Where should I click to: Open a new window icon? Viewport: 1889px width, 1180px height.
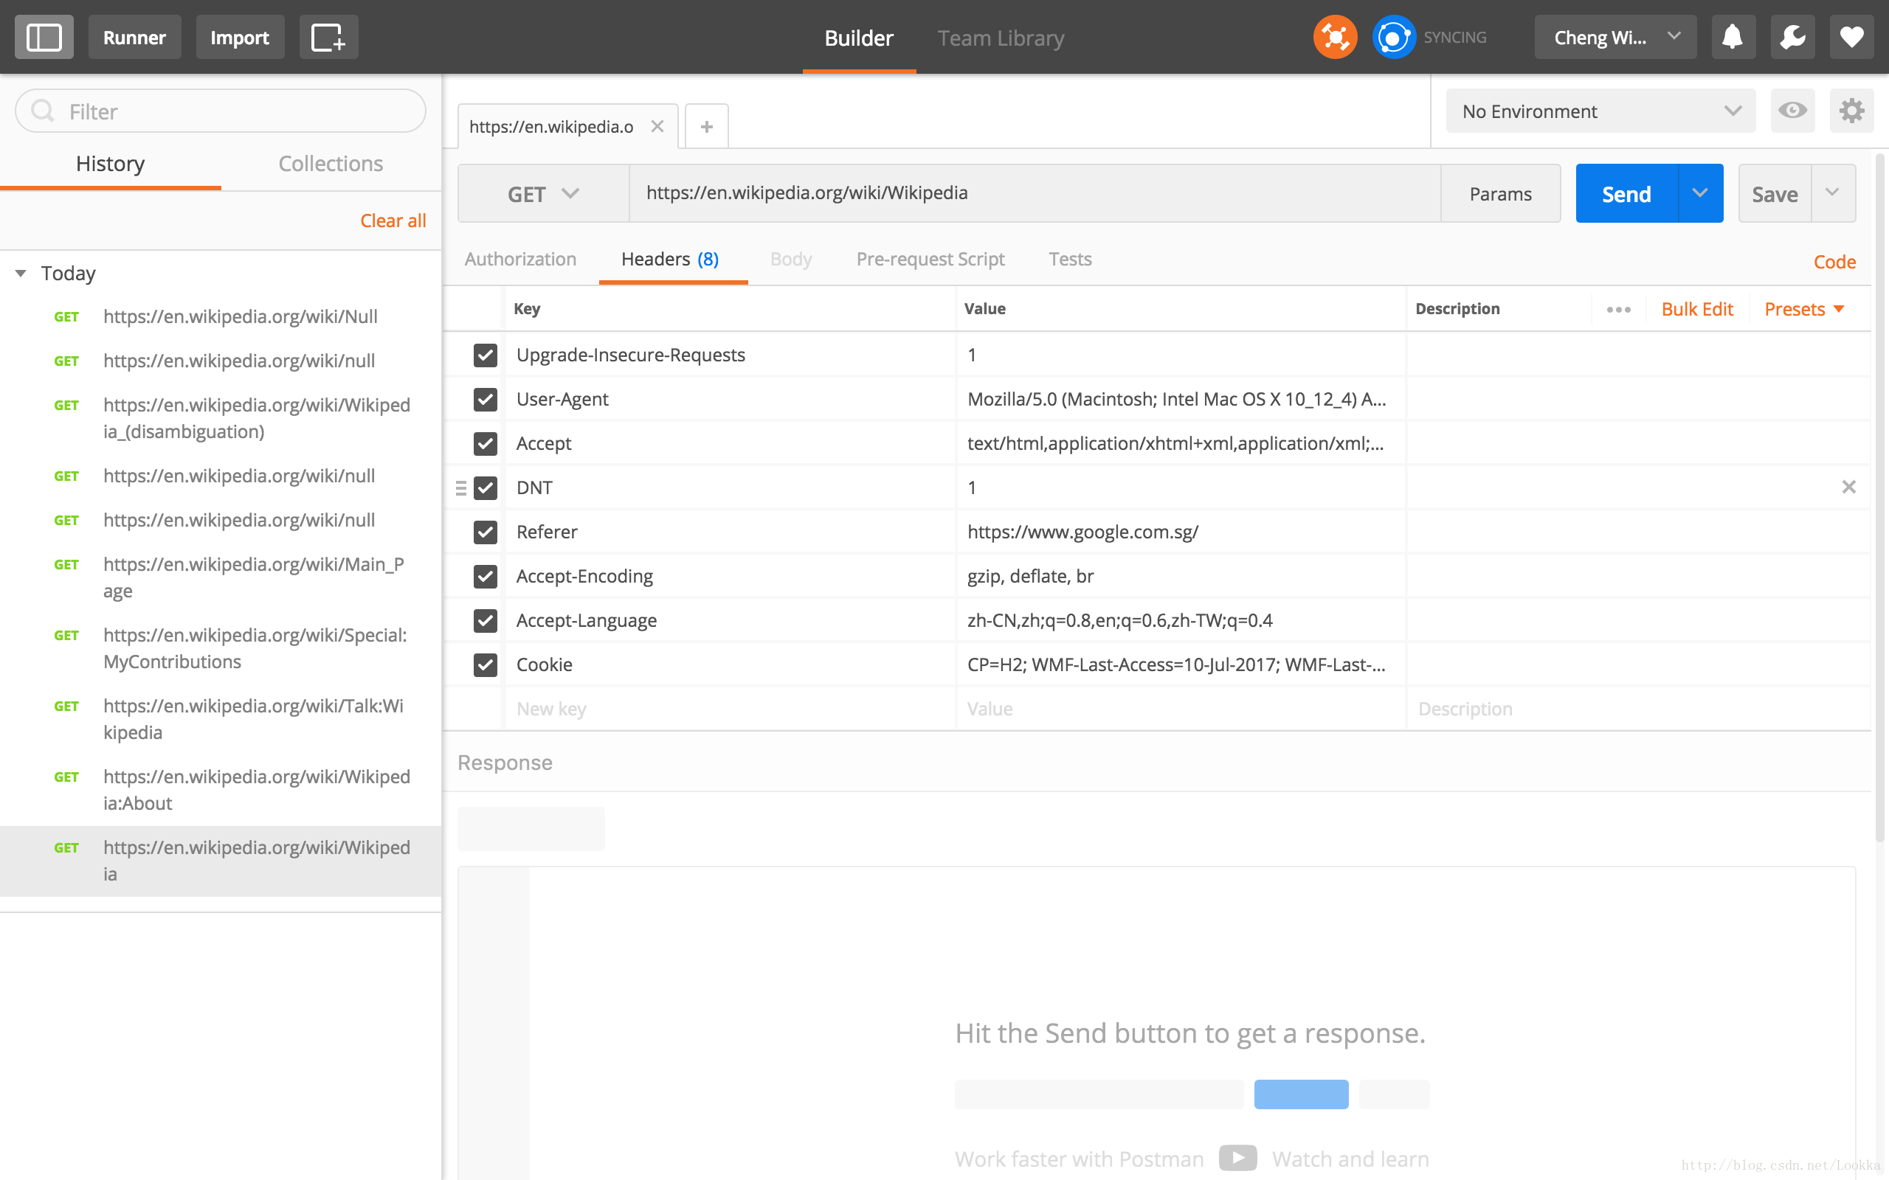tap(328, 37)
